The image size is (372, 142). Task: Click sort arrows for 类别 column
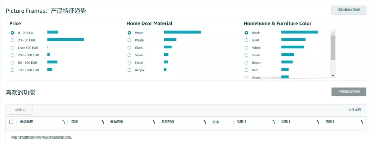[x=103, y=122]
